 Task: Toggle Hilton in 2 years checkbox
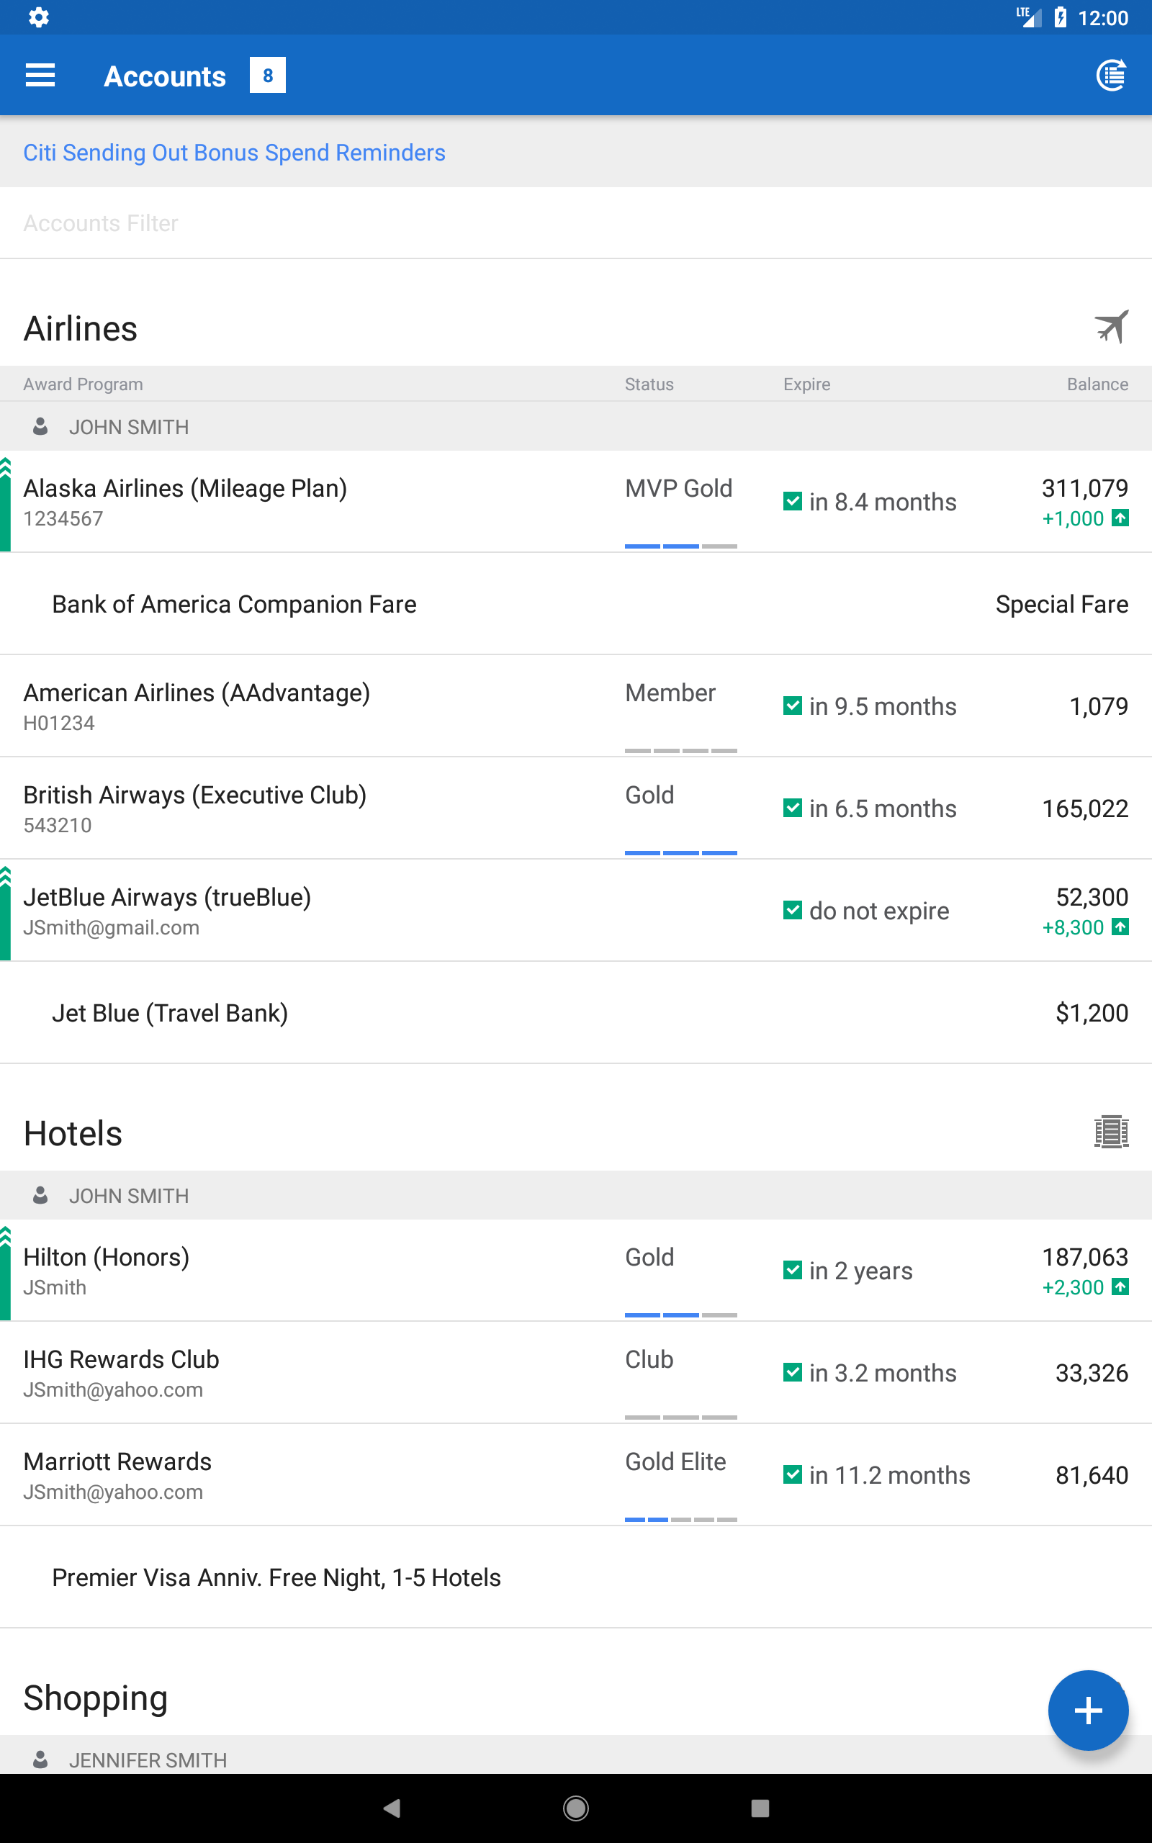(793, 1270)
